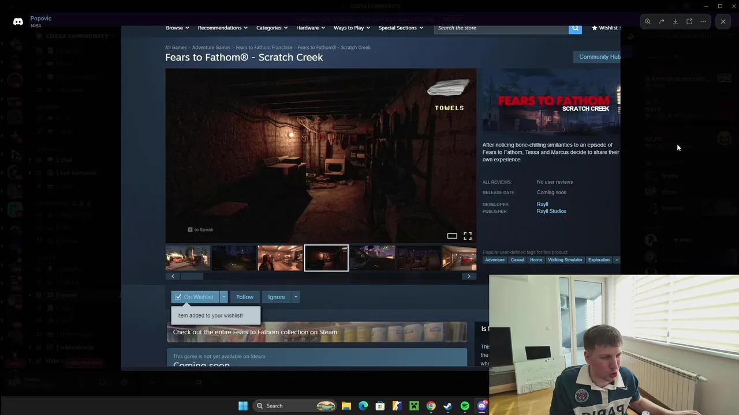The image size is (739, 415).
Task: Click the zoom magnifier icon in image viewer
Action: (648, 21)
